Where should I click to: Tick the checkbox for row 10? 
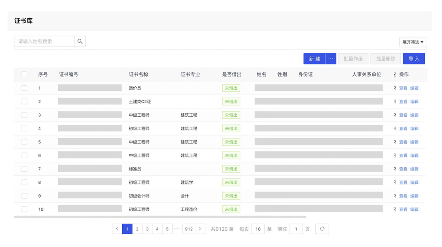(24, 209)
